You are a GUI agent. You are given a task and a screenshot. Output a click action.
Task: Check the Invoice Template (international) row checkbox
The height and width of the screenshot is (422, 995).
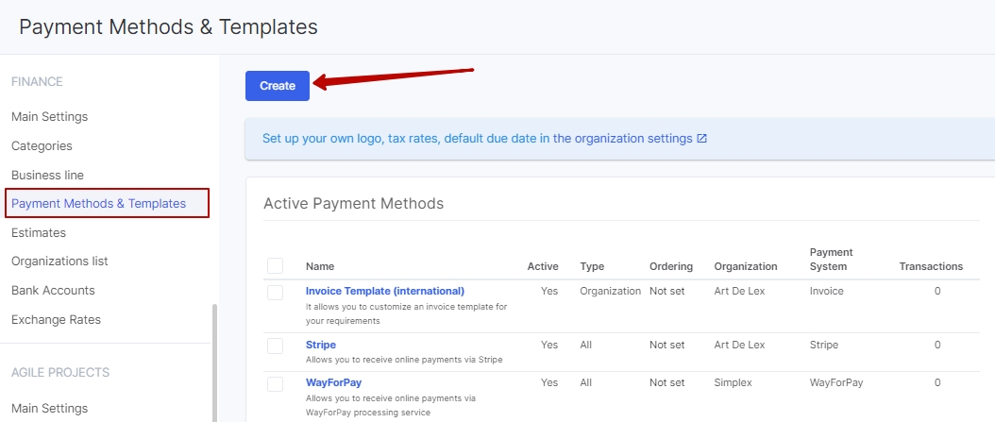(275, 293)
